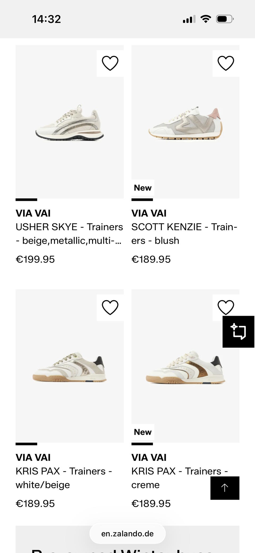This screenshot has width=255, height=553.
Task: View KRIS PAX creme shoe photo
Action: tap(185, 366)
